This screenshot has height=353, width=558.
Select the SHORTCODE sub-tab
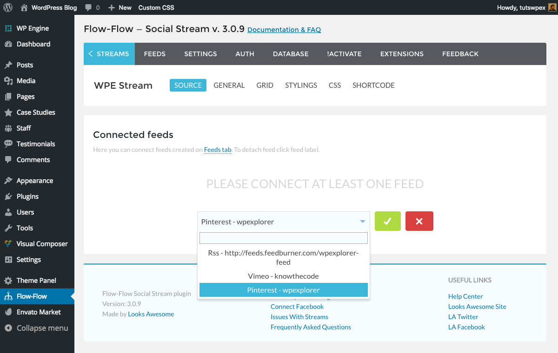[x=373, y=85]
